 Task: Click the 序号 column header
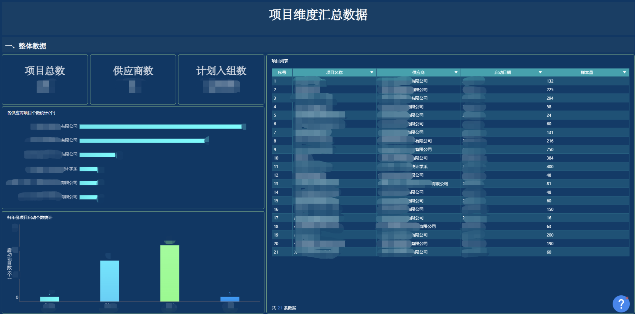point(282,72)
